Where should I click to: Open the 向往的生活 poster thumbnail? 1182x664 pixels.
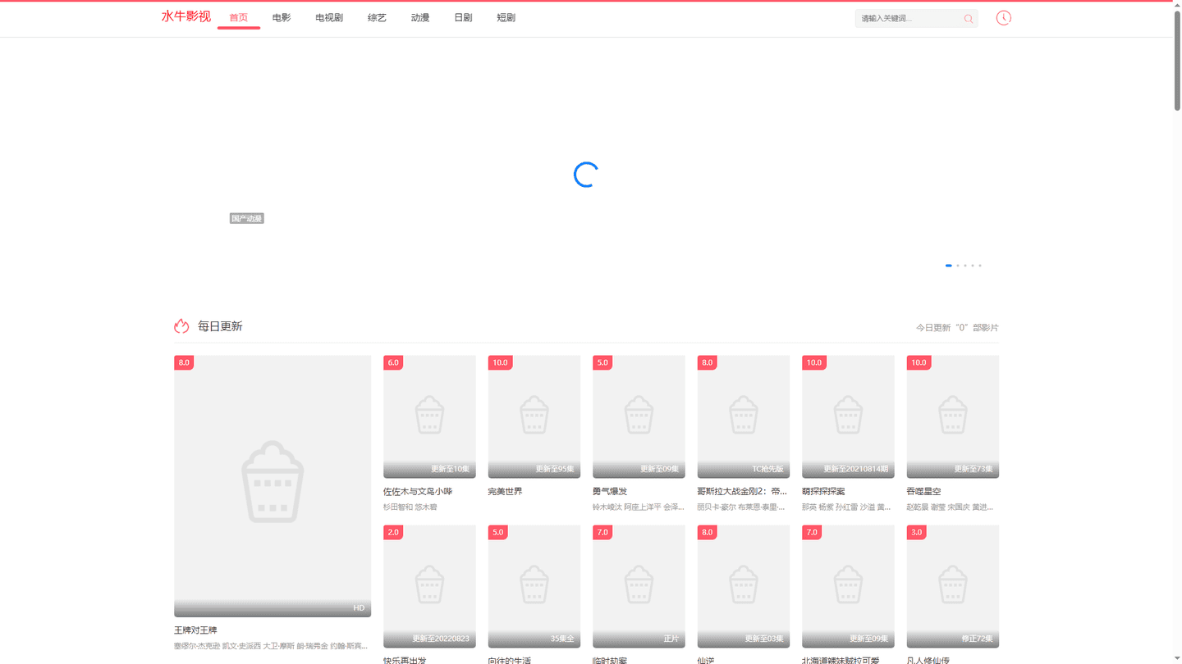coord(534,586)
